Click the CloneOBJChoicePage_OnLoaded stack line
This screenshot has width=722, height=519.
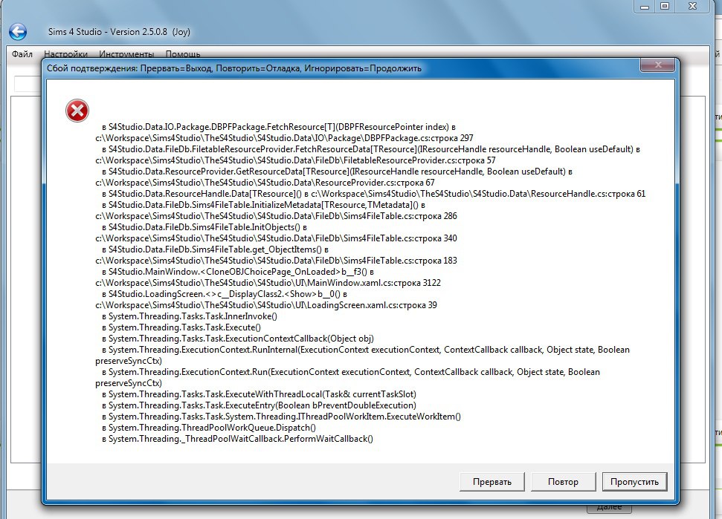coord(238,272)
